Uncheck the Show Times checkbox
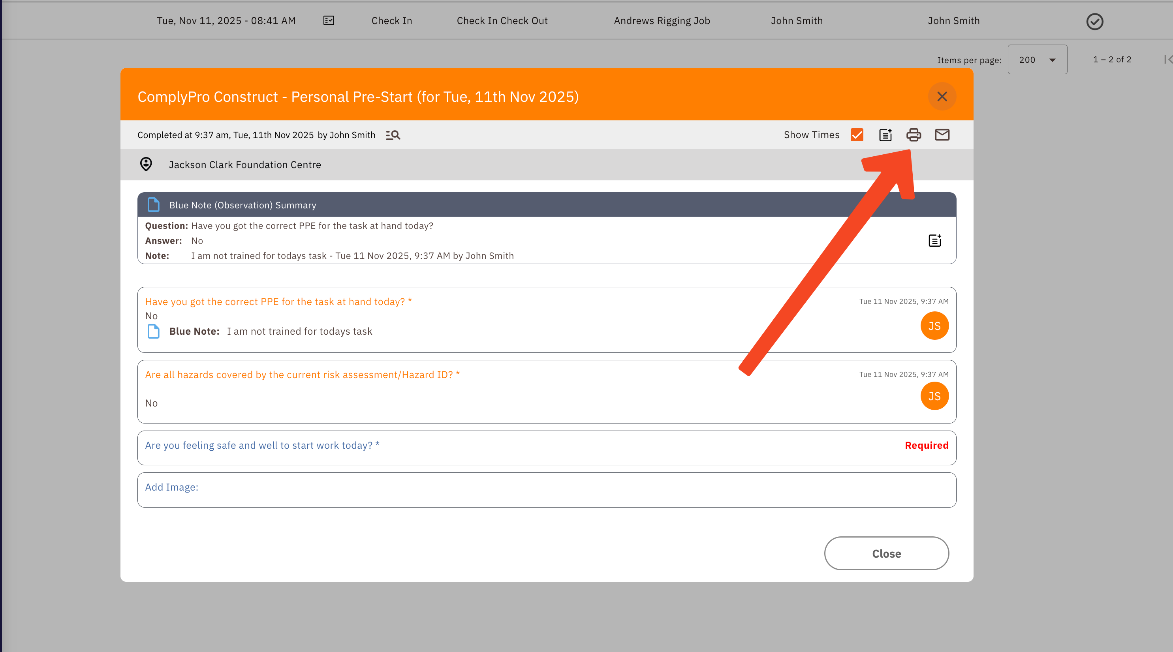Viewport: 1173px width, 652px height. tap(857, 135)
